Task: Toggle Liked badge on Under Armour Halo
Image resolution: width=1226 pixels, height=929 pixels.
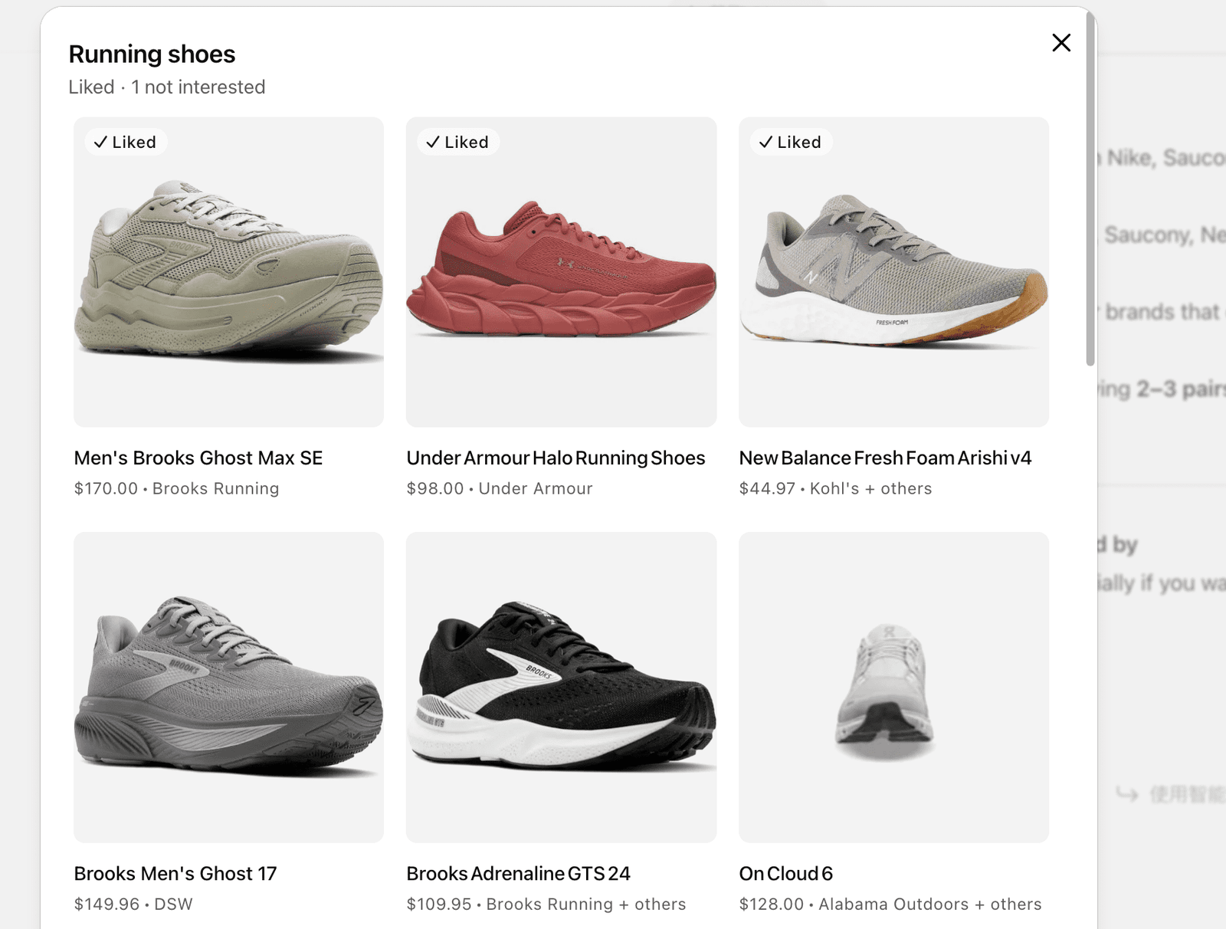Action: tap(458, 143)
